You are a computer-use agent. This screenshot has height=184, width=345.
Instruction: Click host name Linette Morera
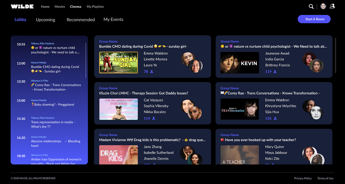pyautogui.click(x=155, y=59)
